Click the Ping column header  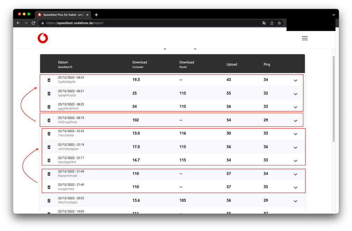point(267,64)
